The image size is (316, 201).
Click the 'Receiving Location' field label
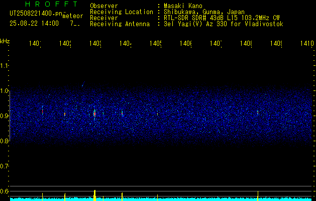point(122,12)
